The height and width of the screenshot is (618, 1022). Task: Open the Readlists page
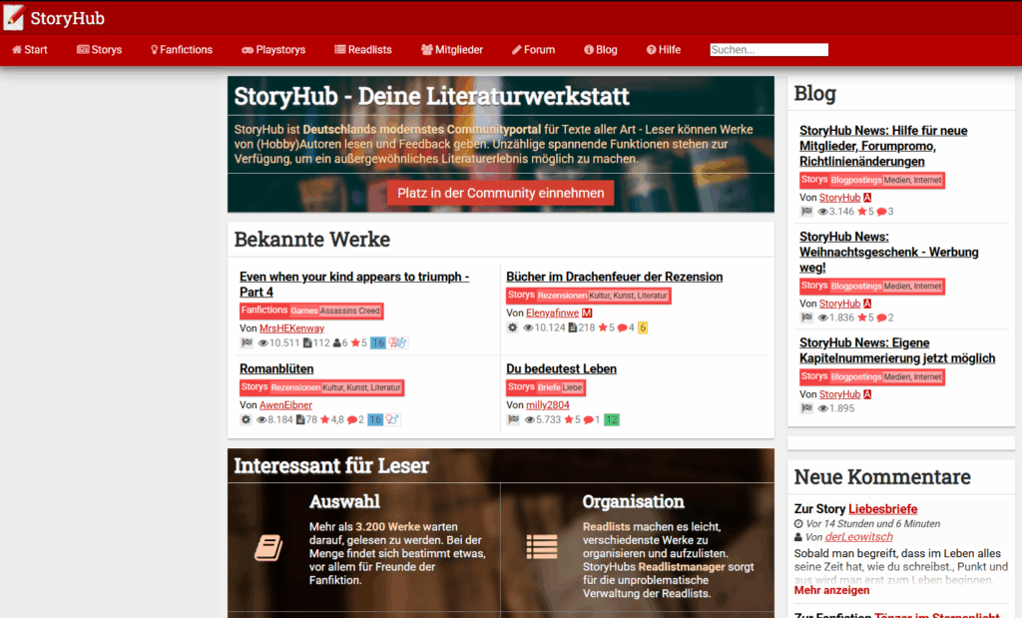coord(362,50)
